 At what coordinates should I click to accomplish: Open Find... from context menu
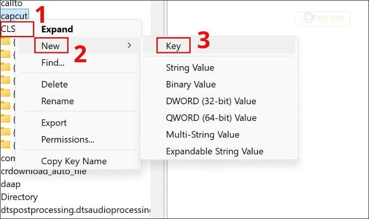pos(53,63)
